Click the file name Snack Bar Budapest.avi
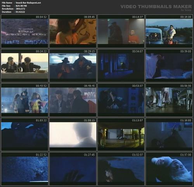Screen dimensions: 194x187 28,3
